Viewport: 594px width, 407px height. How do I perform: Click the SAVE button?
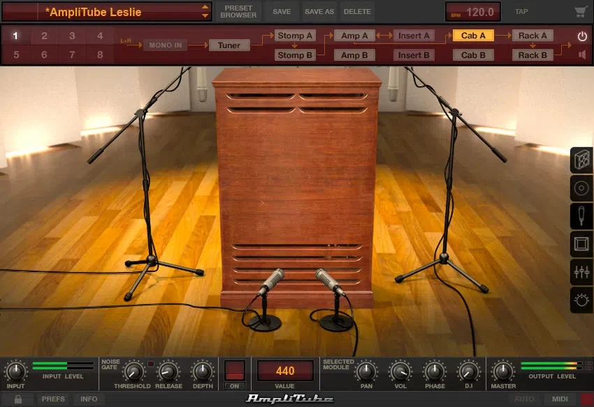[x=282, y=12]
